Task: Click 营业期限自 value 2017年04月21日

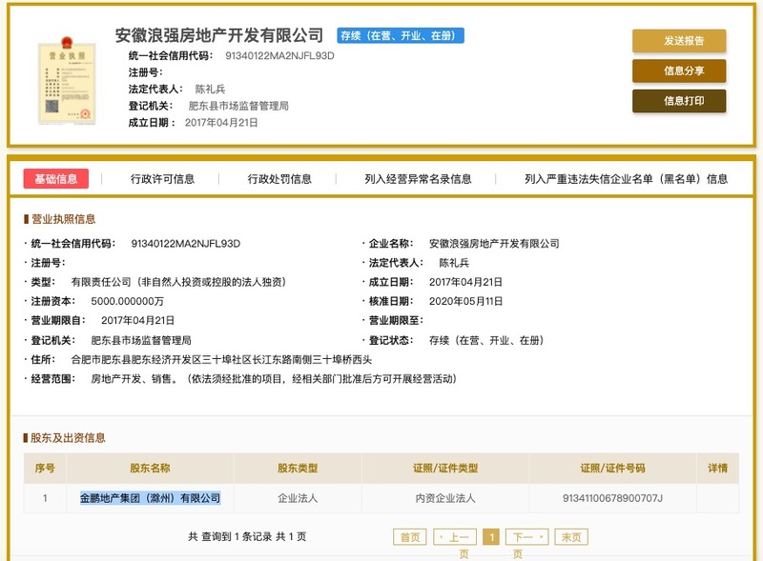Action: click(137, 321)
